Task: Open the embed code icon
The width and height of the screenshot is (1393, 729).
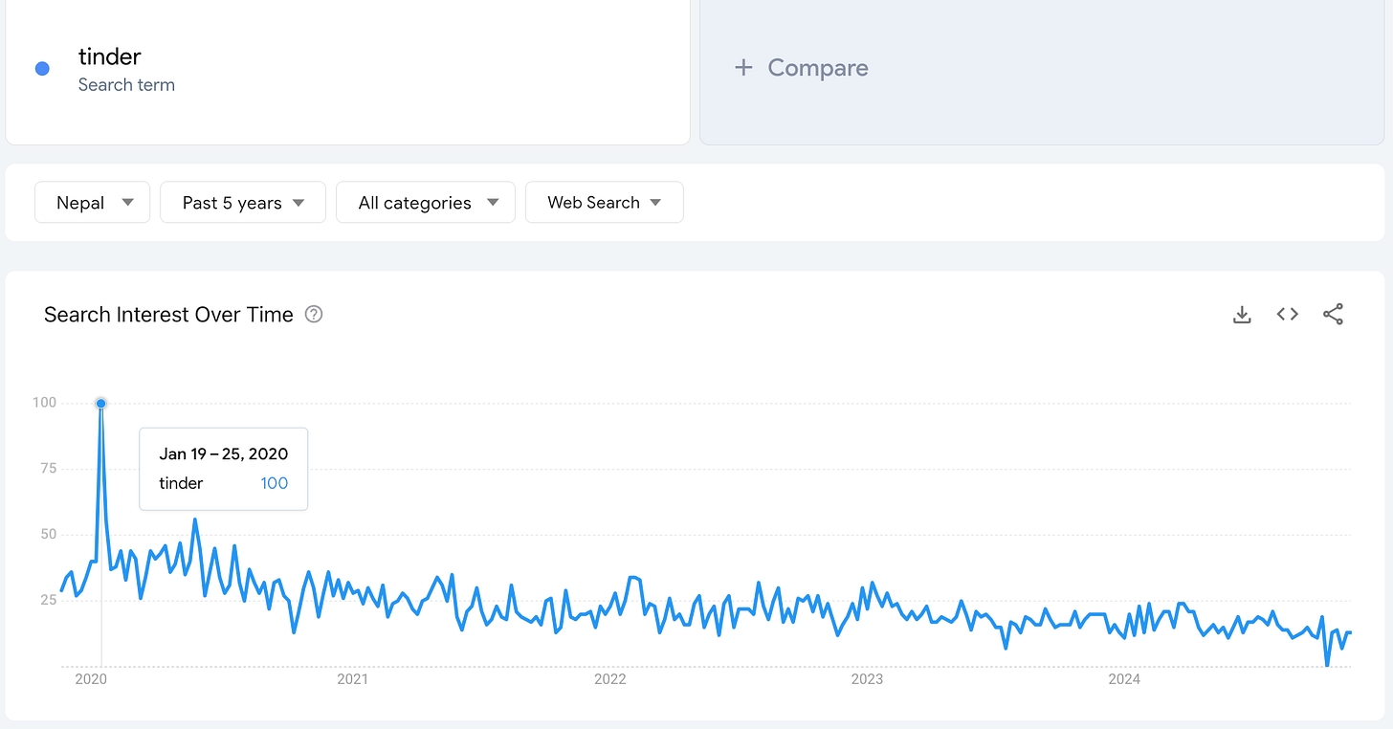Action: [1288, 314]
